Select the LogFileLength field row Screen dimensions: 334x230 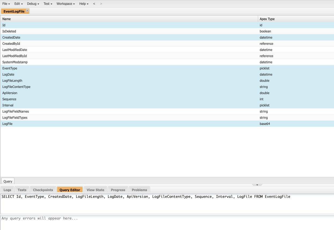167,81
